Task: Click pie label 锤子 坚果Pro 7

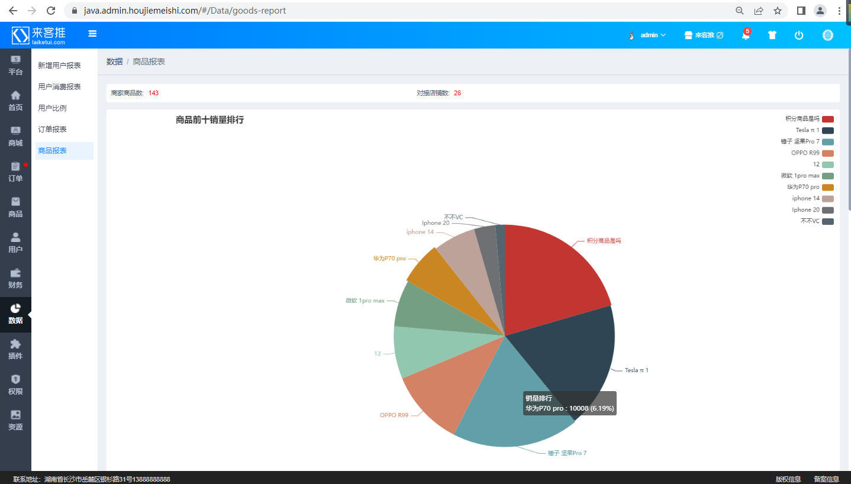Action: tap(567, 453)
